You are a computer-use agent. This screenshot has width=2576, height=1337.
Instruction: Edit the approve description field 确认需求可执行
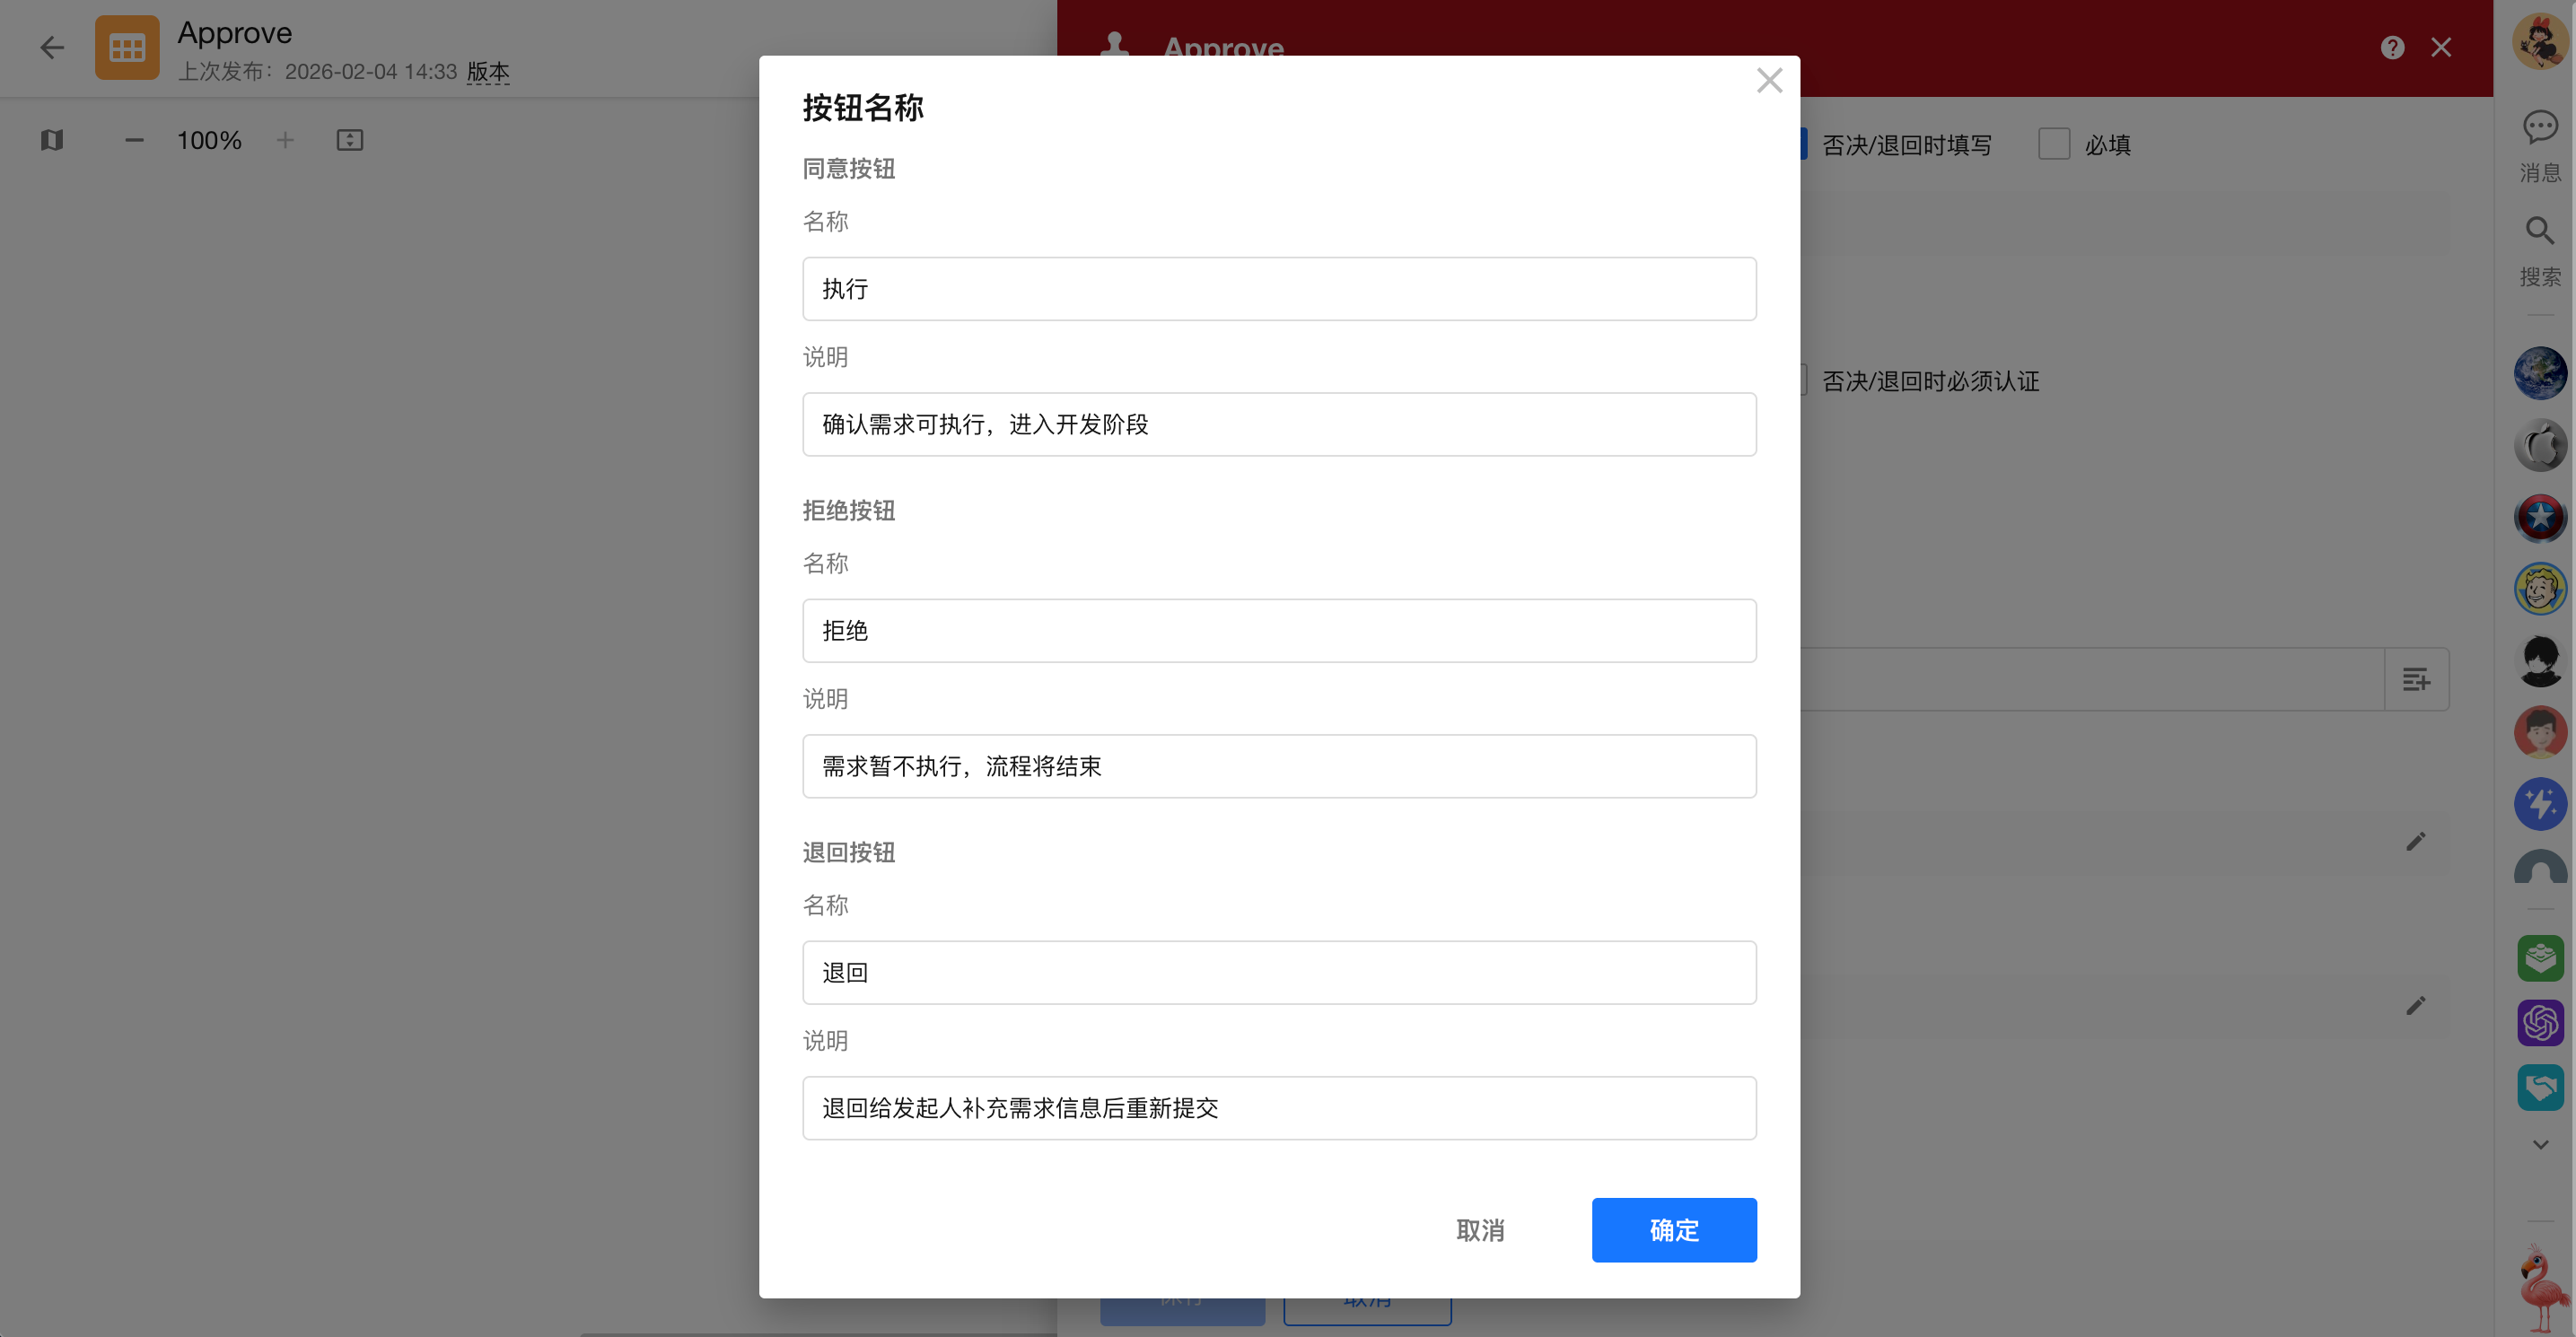pyautogui.click(x=1278, y=424)
